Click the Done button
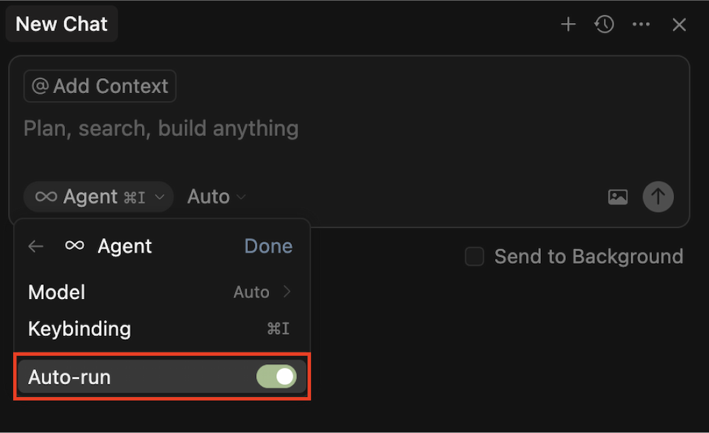The width and height of the screenshot is (709, 433). 269,246
